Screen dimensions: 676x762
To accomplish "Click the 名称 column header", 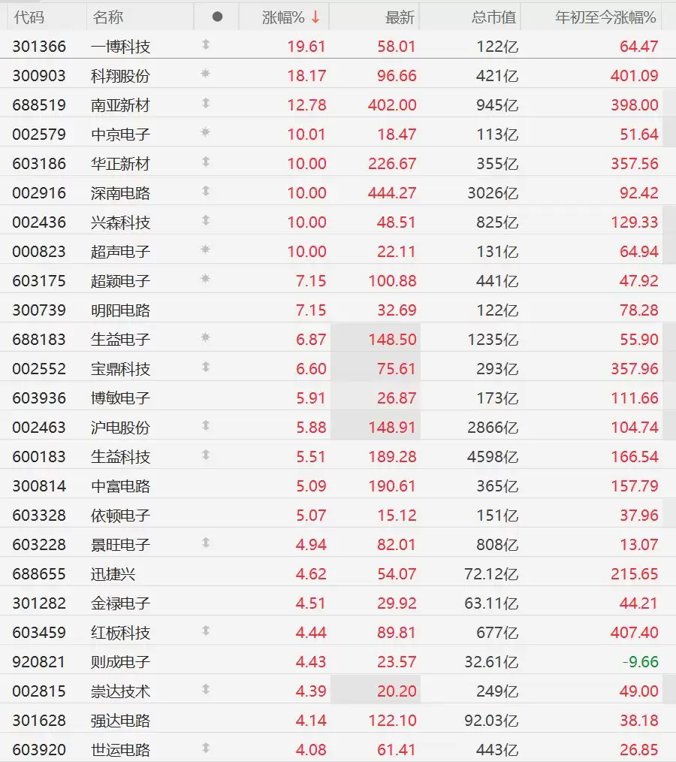I will click(108, 17).
